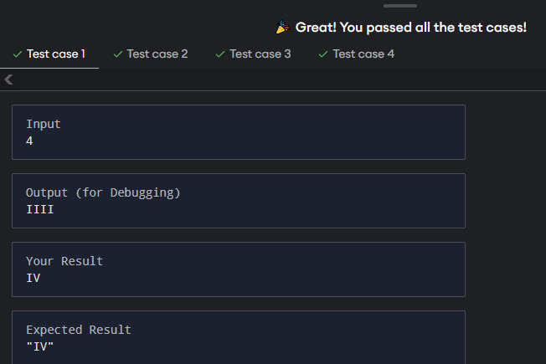
Task: Show the Test case 4 tab
Action: [363, 54]
